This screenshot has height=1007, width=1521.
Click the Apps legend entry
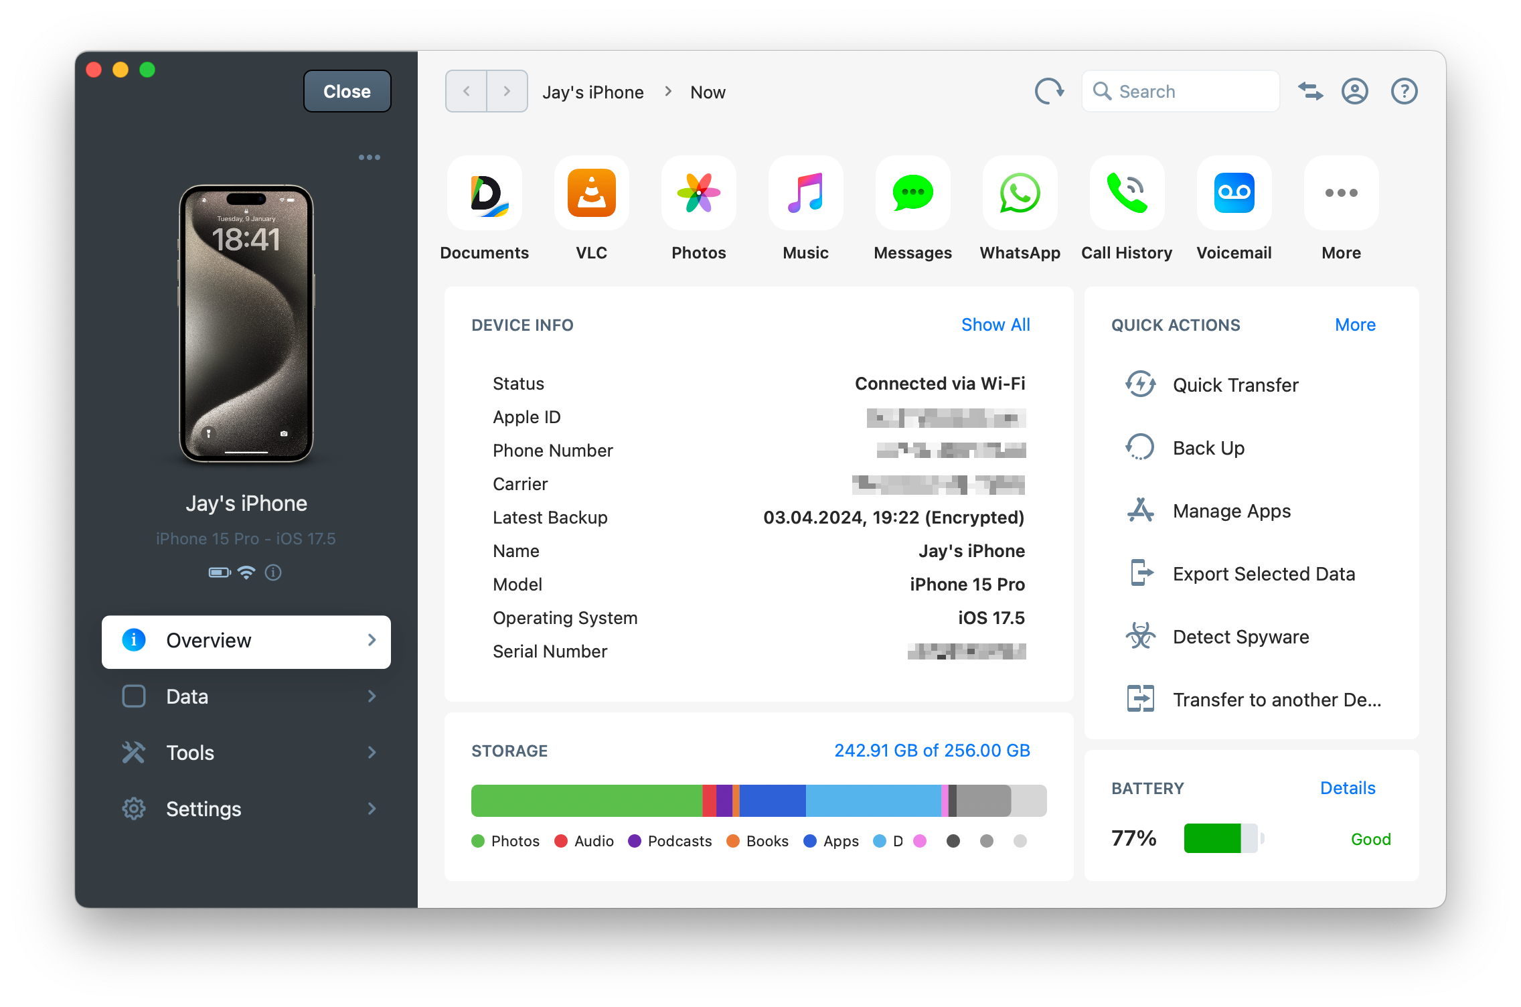[831, 841]
